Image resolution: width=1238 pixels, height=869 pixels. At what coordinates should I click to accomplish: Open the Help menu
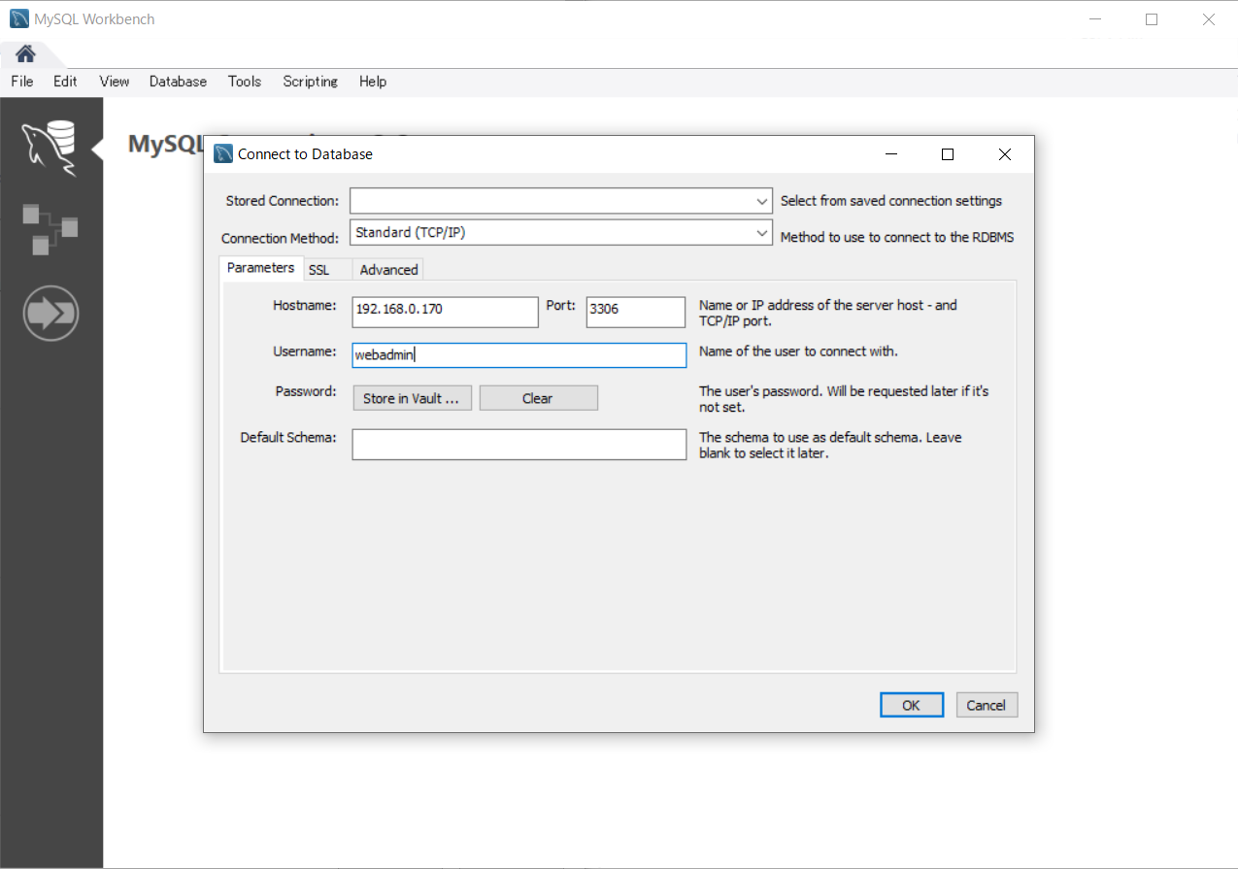click(x=373, y=82)
